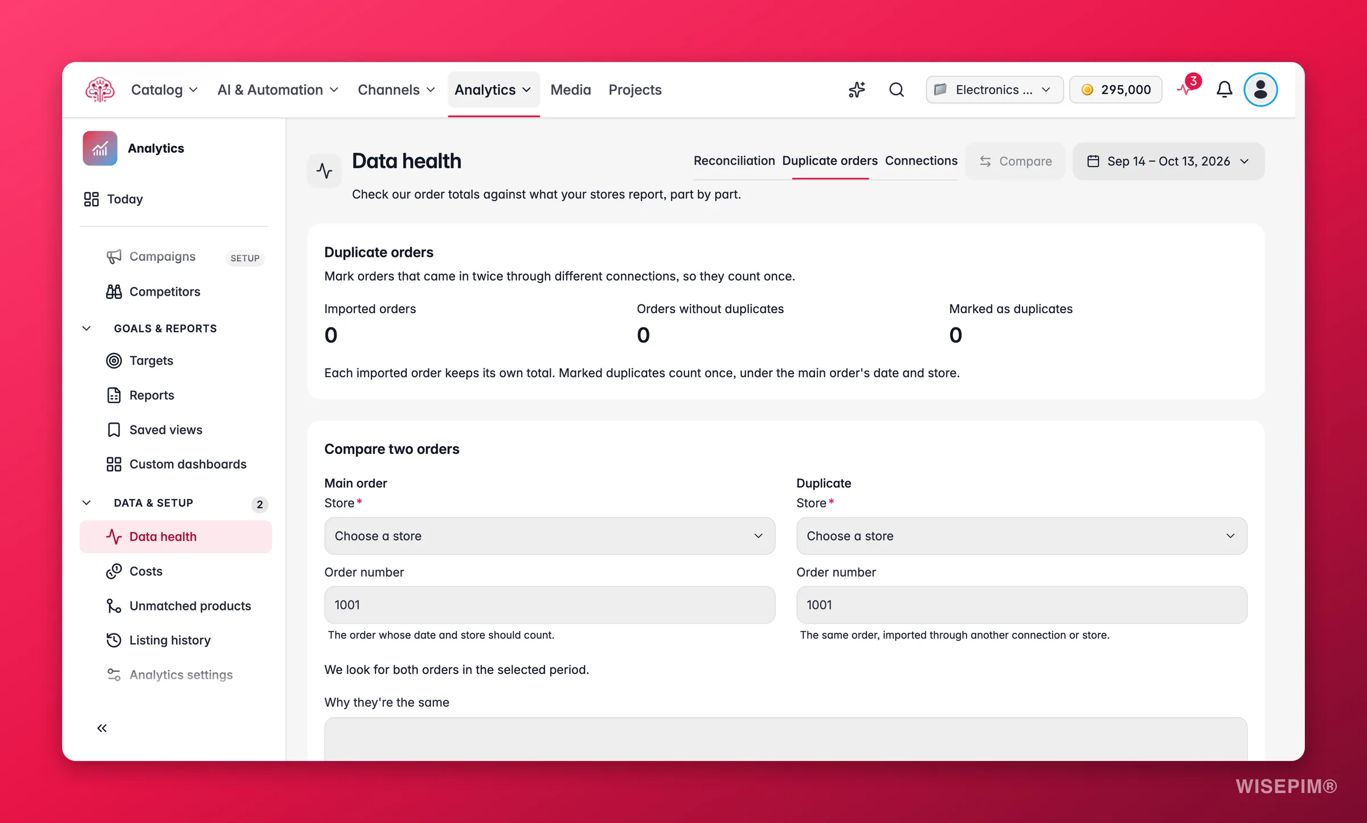Collapse the GOALS & REPORTS section
The image size is (1367, 823).
pos(87,329)
